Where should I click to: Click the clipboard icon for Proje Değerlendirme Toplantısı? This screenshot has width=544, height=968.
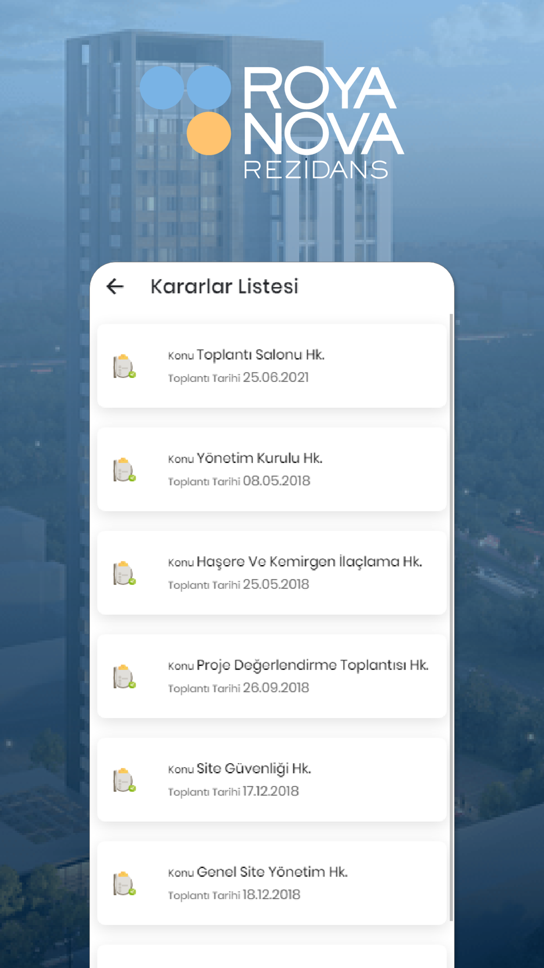coord(124,676)
